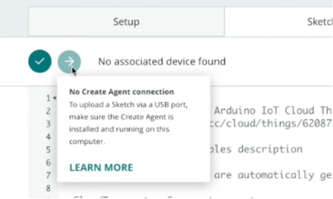The width and height of the screenshot is (333, 199).
Task: Click the Upload arrow button
Action: click(x=69, y=62)
